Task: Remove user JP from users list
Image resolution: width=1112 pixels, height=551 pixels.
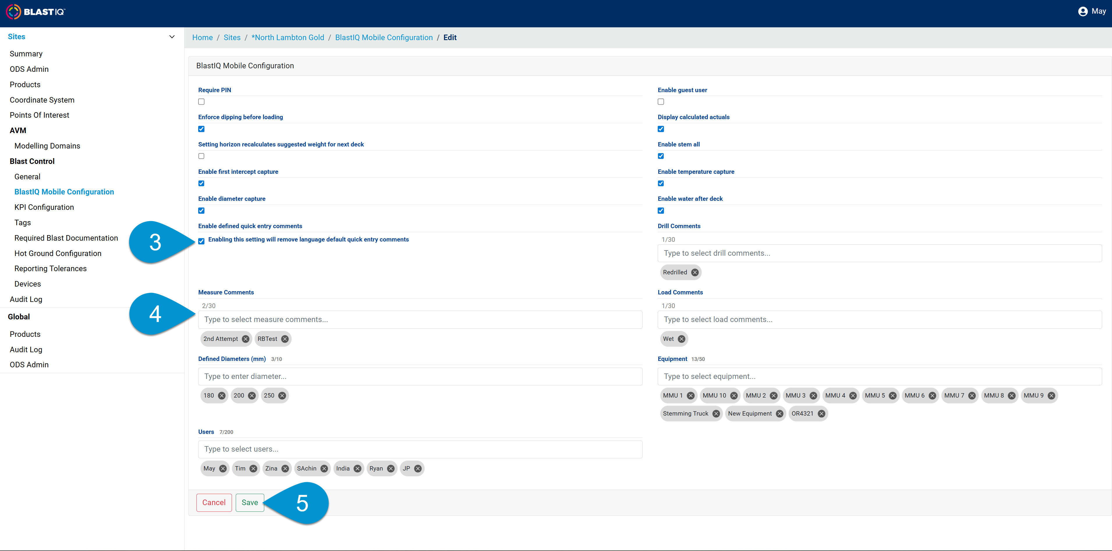Action: pyautogui.click(x=418, y=469)
